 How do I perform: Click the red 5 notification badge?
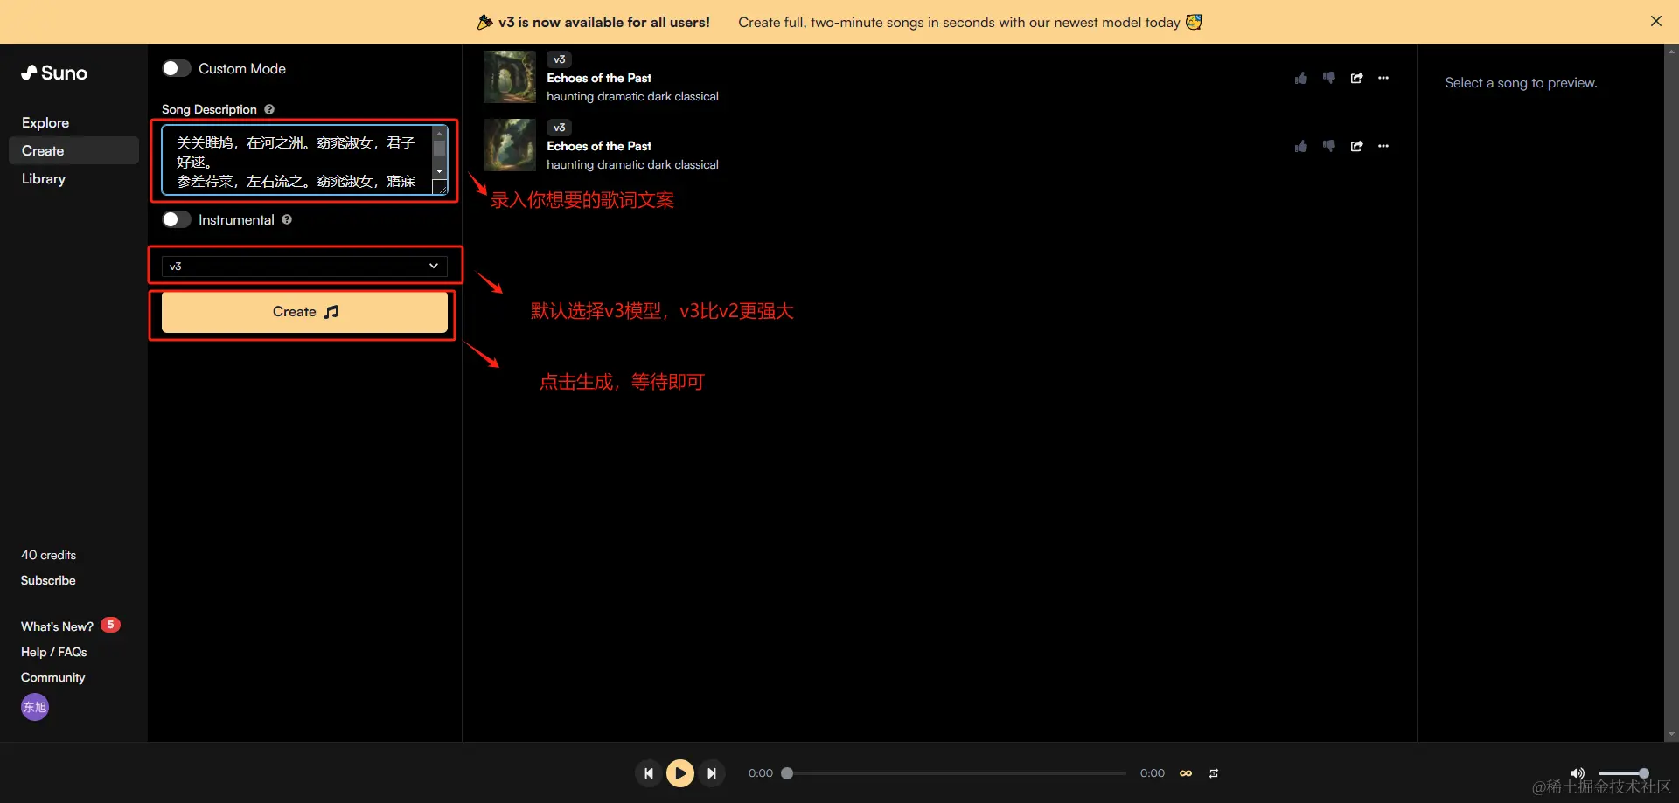(110, 625)
